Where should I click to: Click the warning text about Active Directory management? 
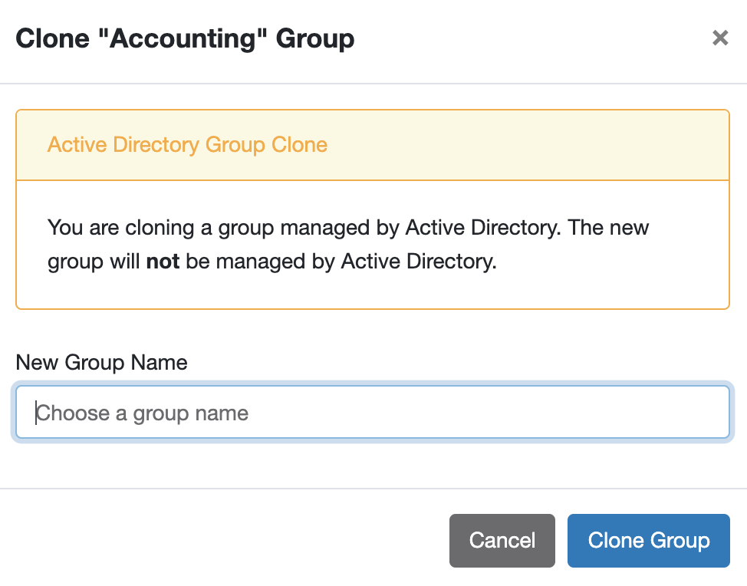pyautogui.click(x=347, y=245)
